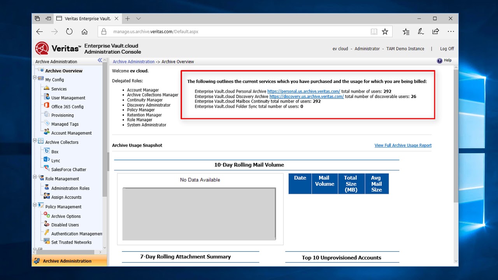Click the Set Trusted Networks icon
Viewport: 498px width, 280px height.
pyautogui.click(x=47, y=242)
